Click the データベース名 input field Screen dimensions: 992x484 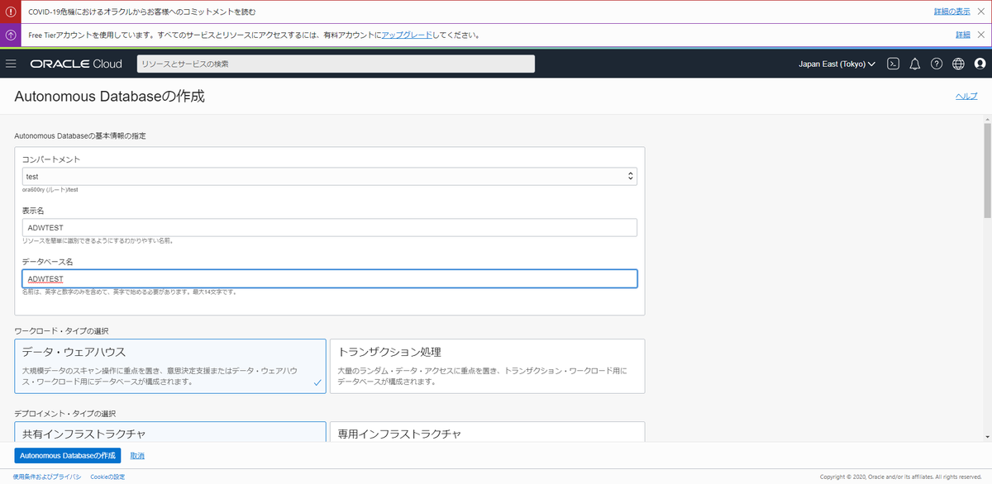click(330, 278)
